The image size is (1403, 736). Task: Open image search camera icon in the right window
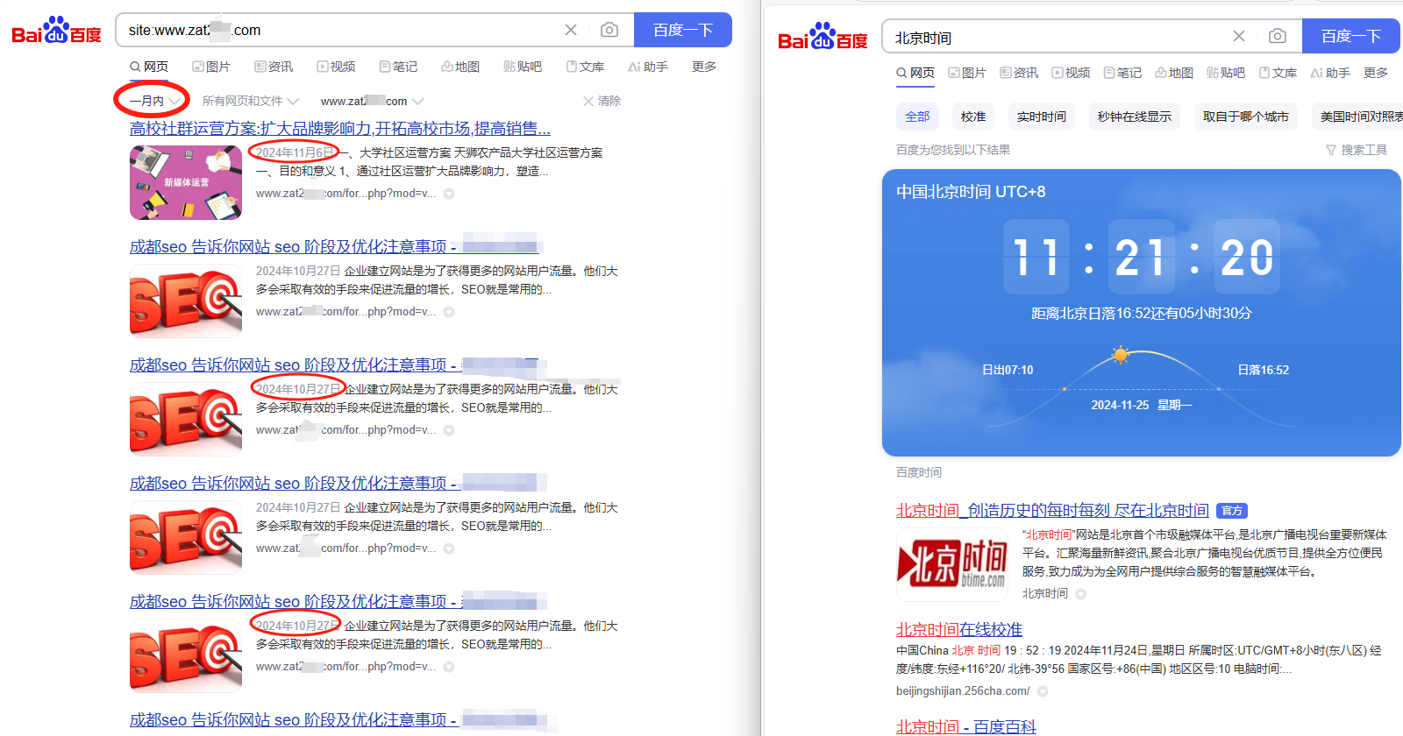coord(1278,36)
